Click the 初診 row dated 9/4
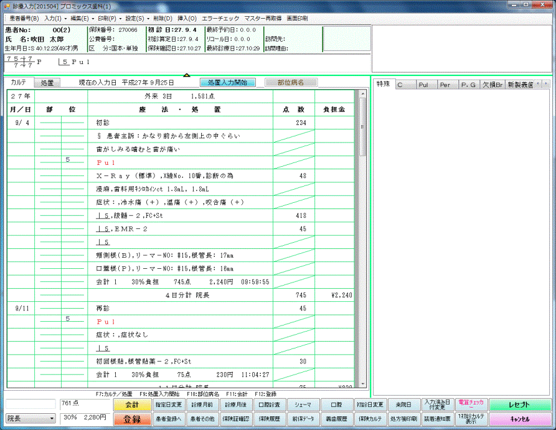The width and height of the screenshot is (556, 430). click(181, 123)
